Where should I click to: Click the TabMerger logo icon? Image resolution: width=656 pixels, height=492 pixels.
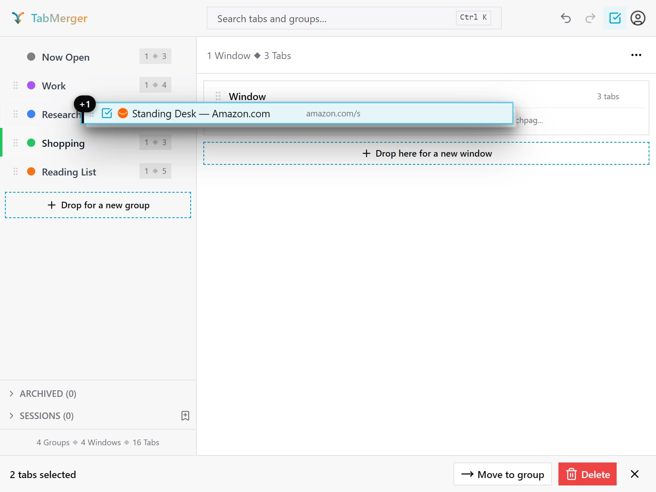coord(18,18)
